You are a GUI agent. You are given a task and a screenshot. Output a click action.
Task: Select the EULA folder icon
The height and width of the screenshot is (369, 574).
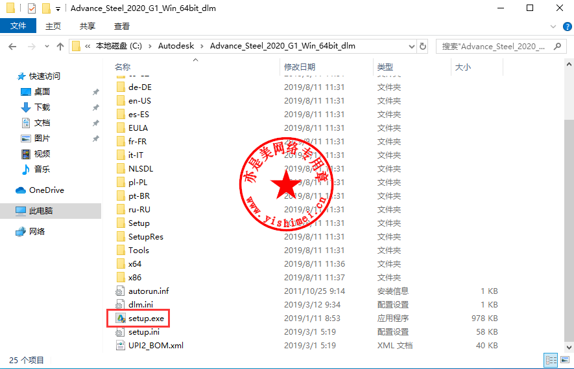121,128
